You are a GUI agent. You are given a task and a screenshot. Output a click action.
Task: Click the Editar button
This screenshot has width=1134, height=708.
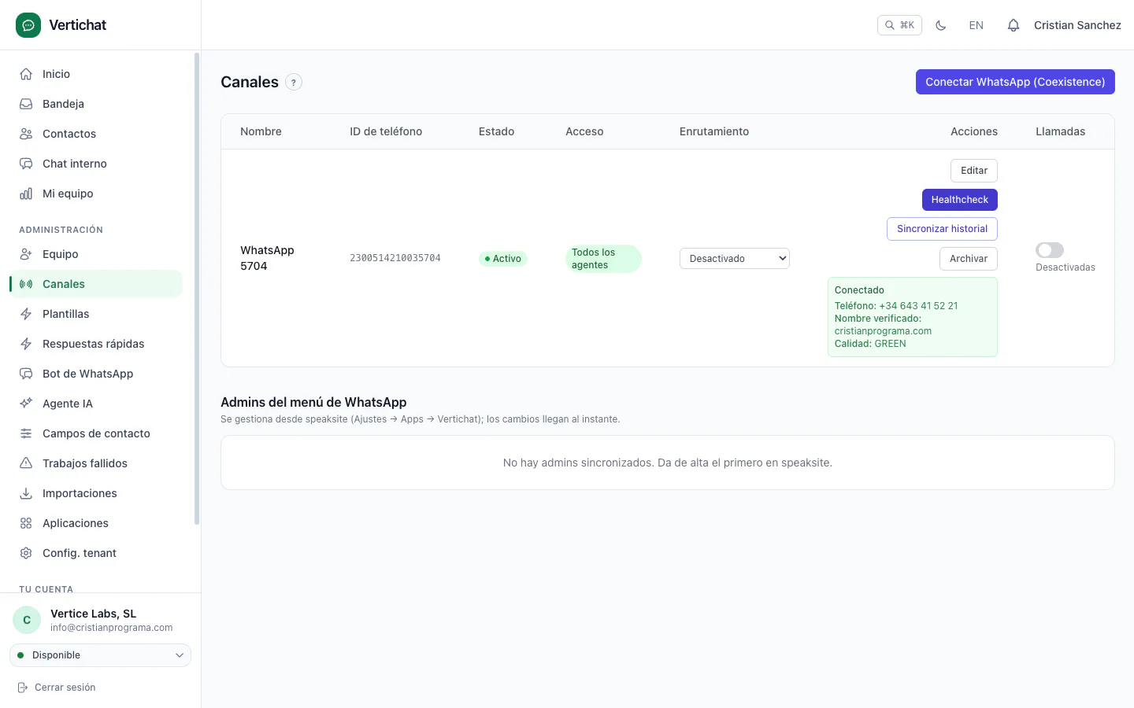974,171
